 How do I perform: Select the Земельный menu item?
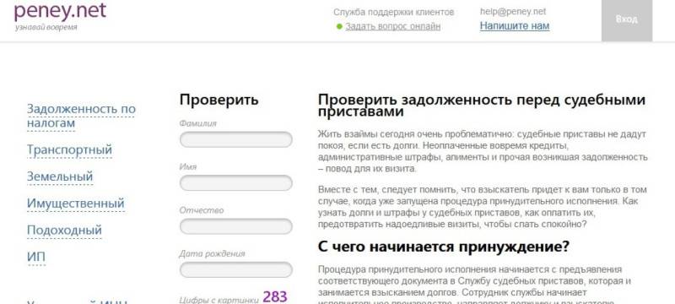tap(60, 176)
